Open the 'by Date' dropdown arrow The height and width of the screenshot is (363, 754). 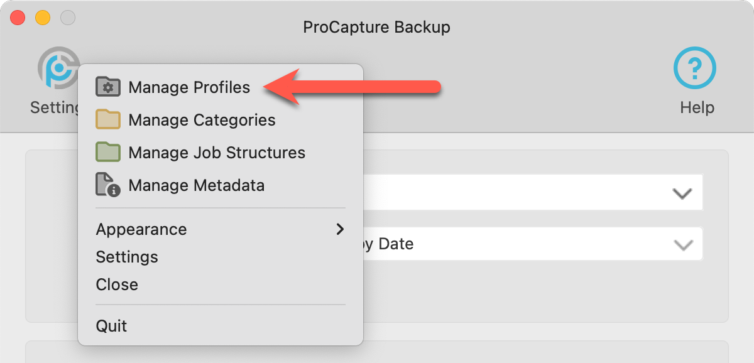point(683,245)
